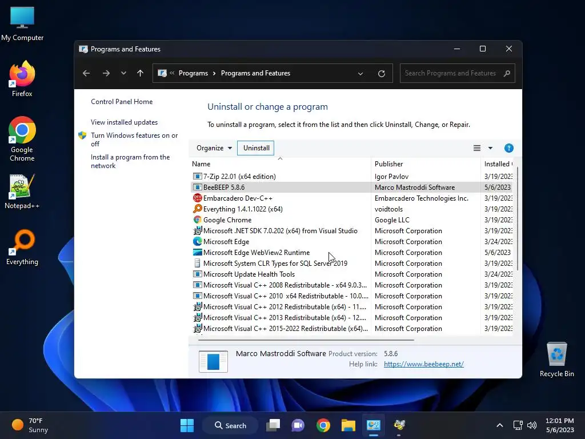The width and height of the screenshot is (585, 439).
Task: Click the vertical scrollbar of program list
Action: pos(517,218)
